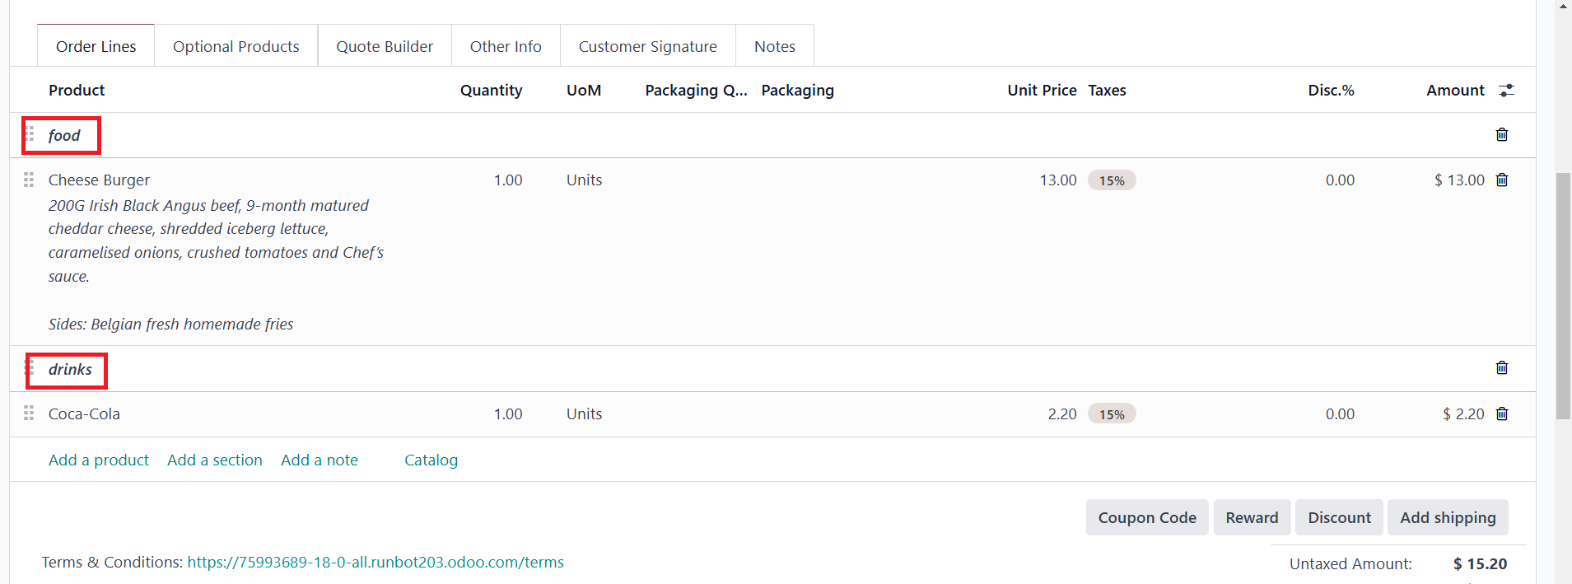This screenshot has width=1572, height=584.
Task: Switch to the Optional Products tab
Action: click(x=236, y=46)
